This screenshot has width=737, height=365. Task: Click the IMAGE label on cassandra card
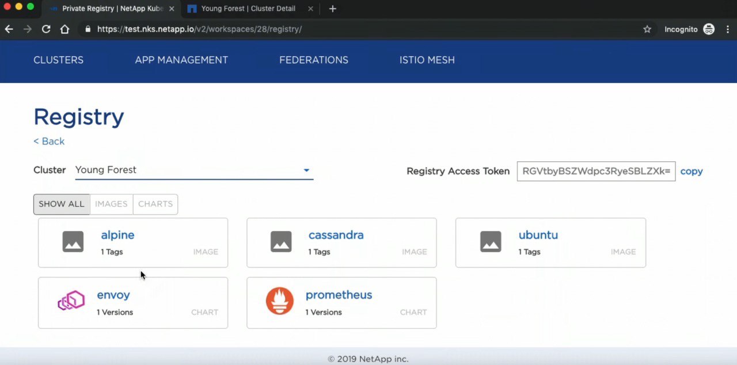click(415, 252)
